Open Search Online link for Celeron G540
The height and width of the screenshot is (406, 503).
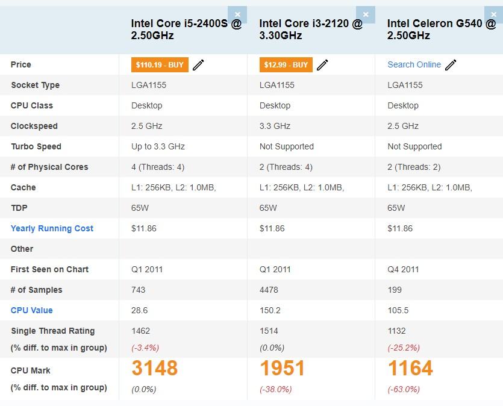click(x=414, y=64)
